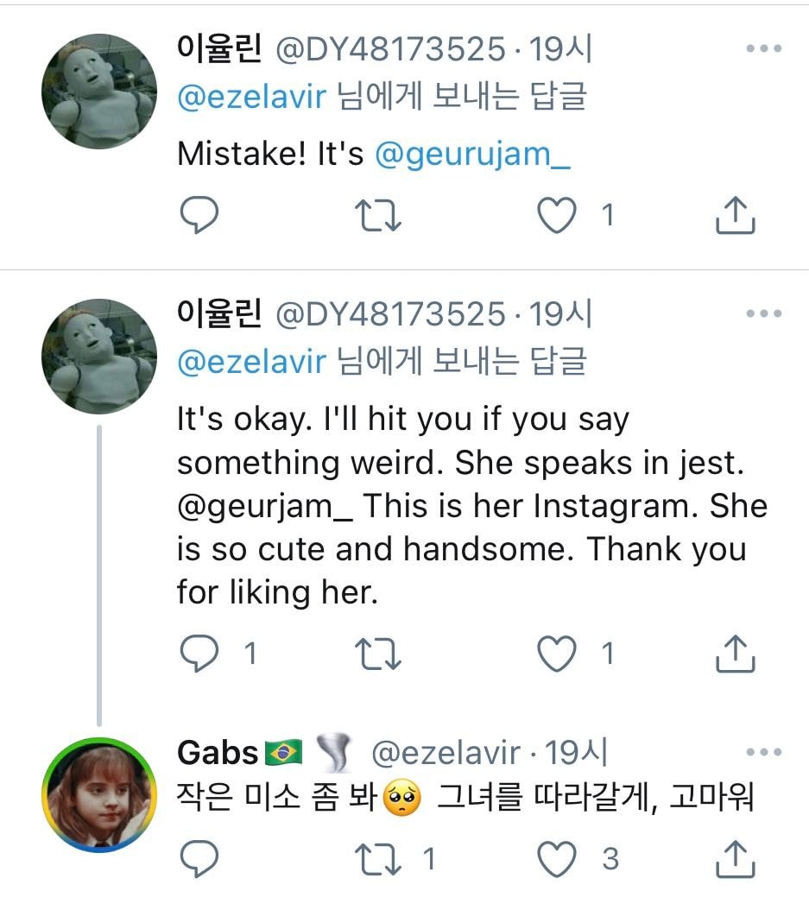Image resolution: width=809 pixels, height=910 pixels.
Task: Like the Gabs tweet
Action: 557,858
